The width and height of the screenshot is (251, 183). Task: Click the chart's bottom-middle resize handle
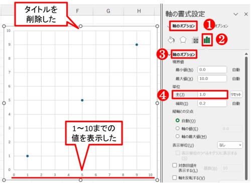click(80, 180)
